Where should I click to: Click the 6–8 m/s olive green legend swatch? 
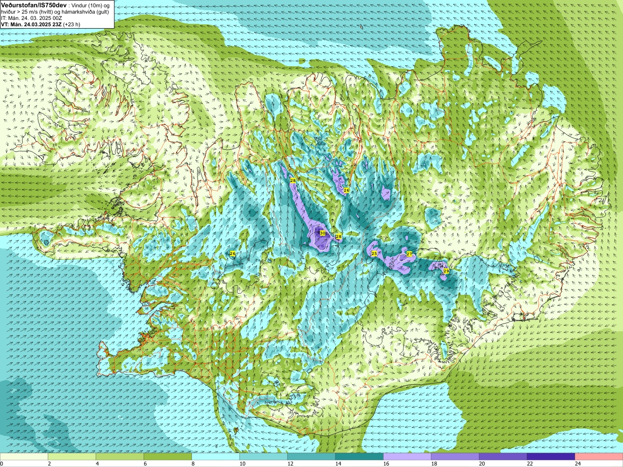[x=167, y=457]
